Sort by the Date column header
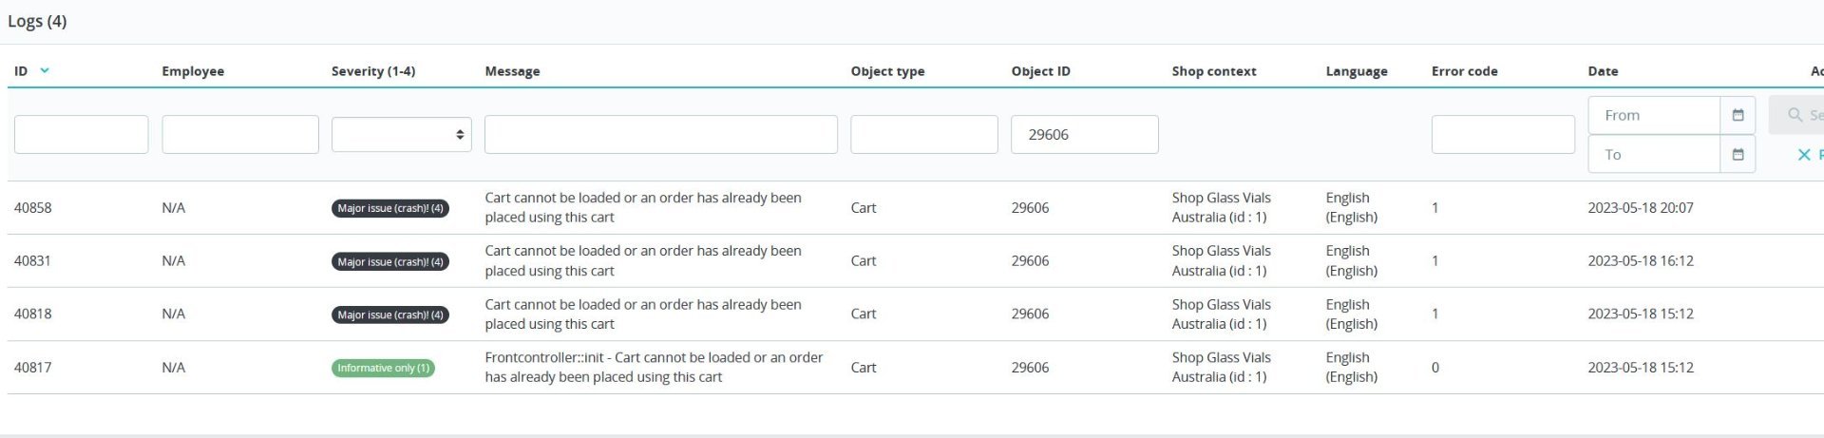Image resolution: width=1824 pixels, height=438 pixels. 1603,71
